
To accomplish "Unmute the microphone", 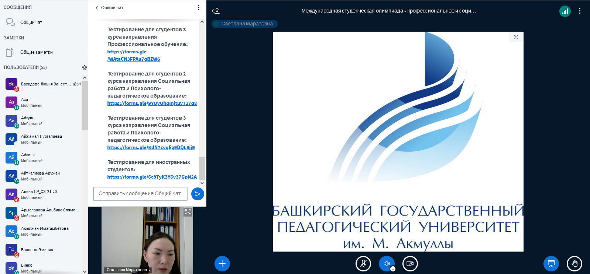I will tap(363, 264).
